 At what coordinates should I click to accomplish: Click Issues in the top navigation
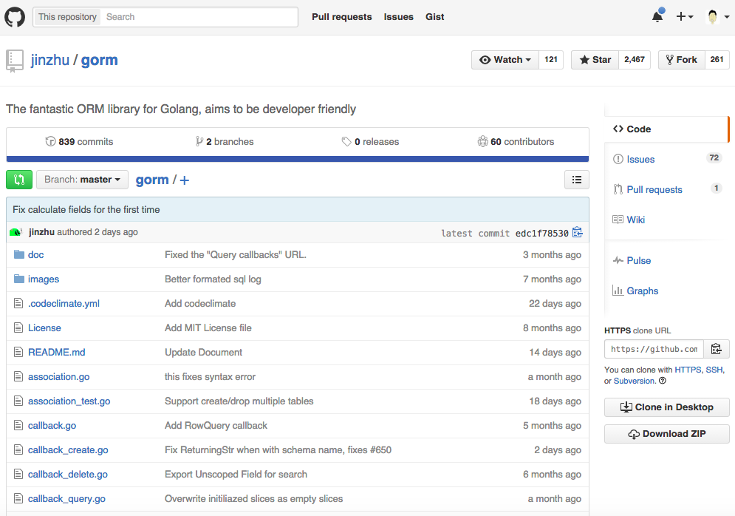[x=398, y=17]
